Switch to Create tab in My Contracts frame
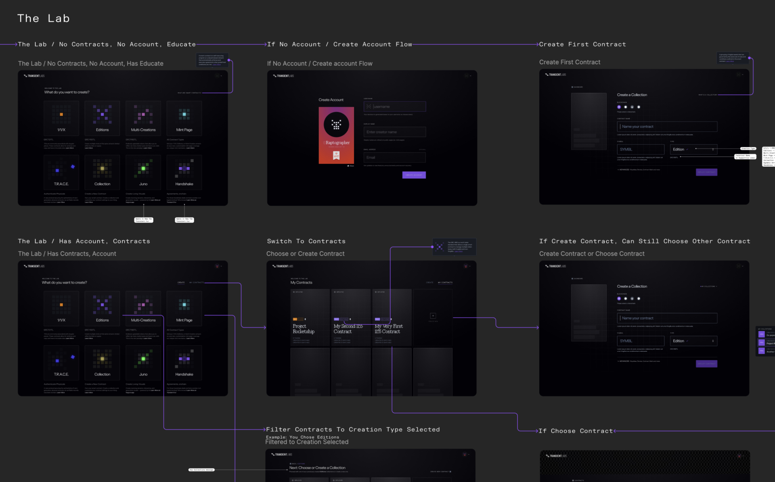This screenshot has height=482, width=775. [x=429, y=282]
